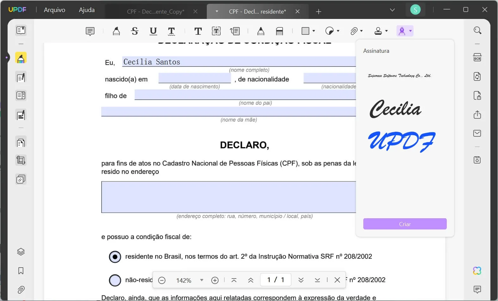Open the Arquivo menu
Viewport: 498px width, 301px height.
point(54,10)
